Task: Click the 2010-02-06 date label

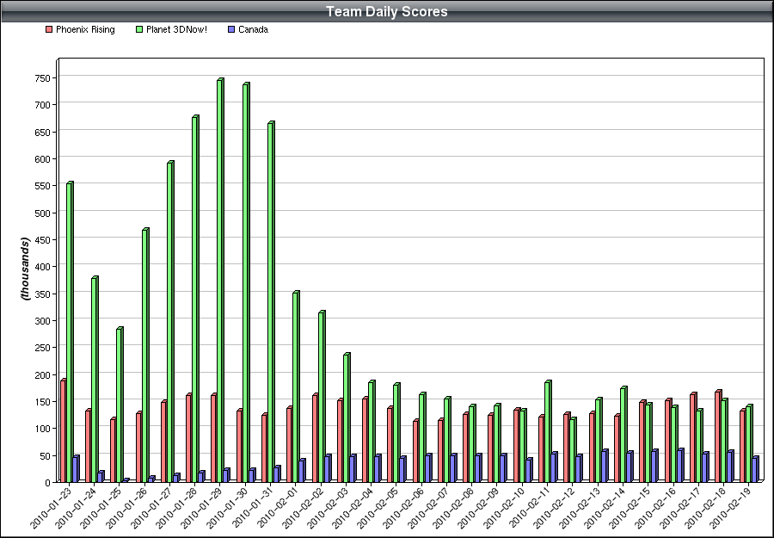Action: pyautogui.click(x=403, y=507)
